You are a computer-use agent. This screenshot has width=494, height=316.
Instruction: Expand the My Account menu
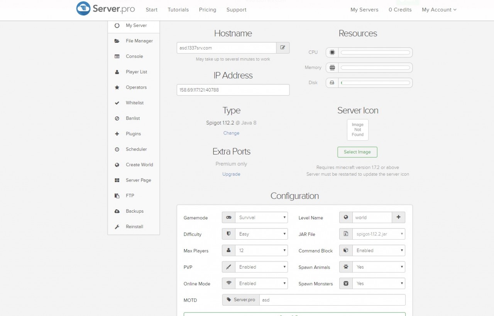pyautogui.click(x=439, y=10)
